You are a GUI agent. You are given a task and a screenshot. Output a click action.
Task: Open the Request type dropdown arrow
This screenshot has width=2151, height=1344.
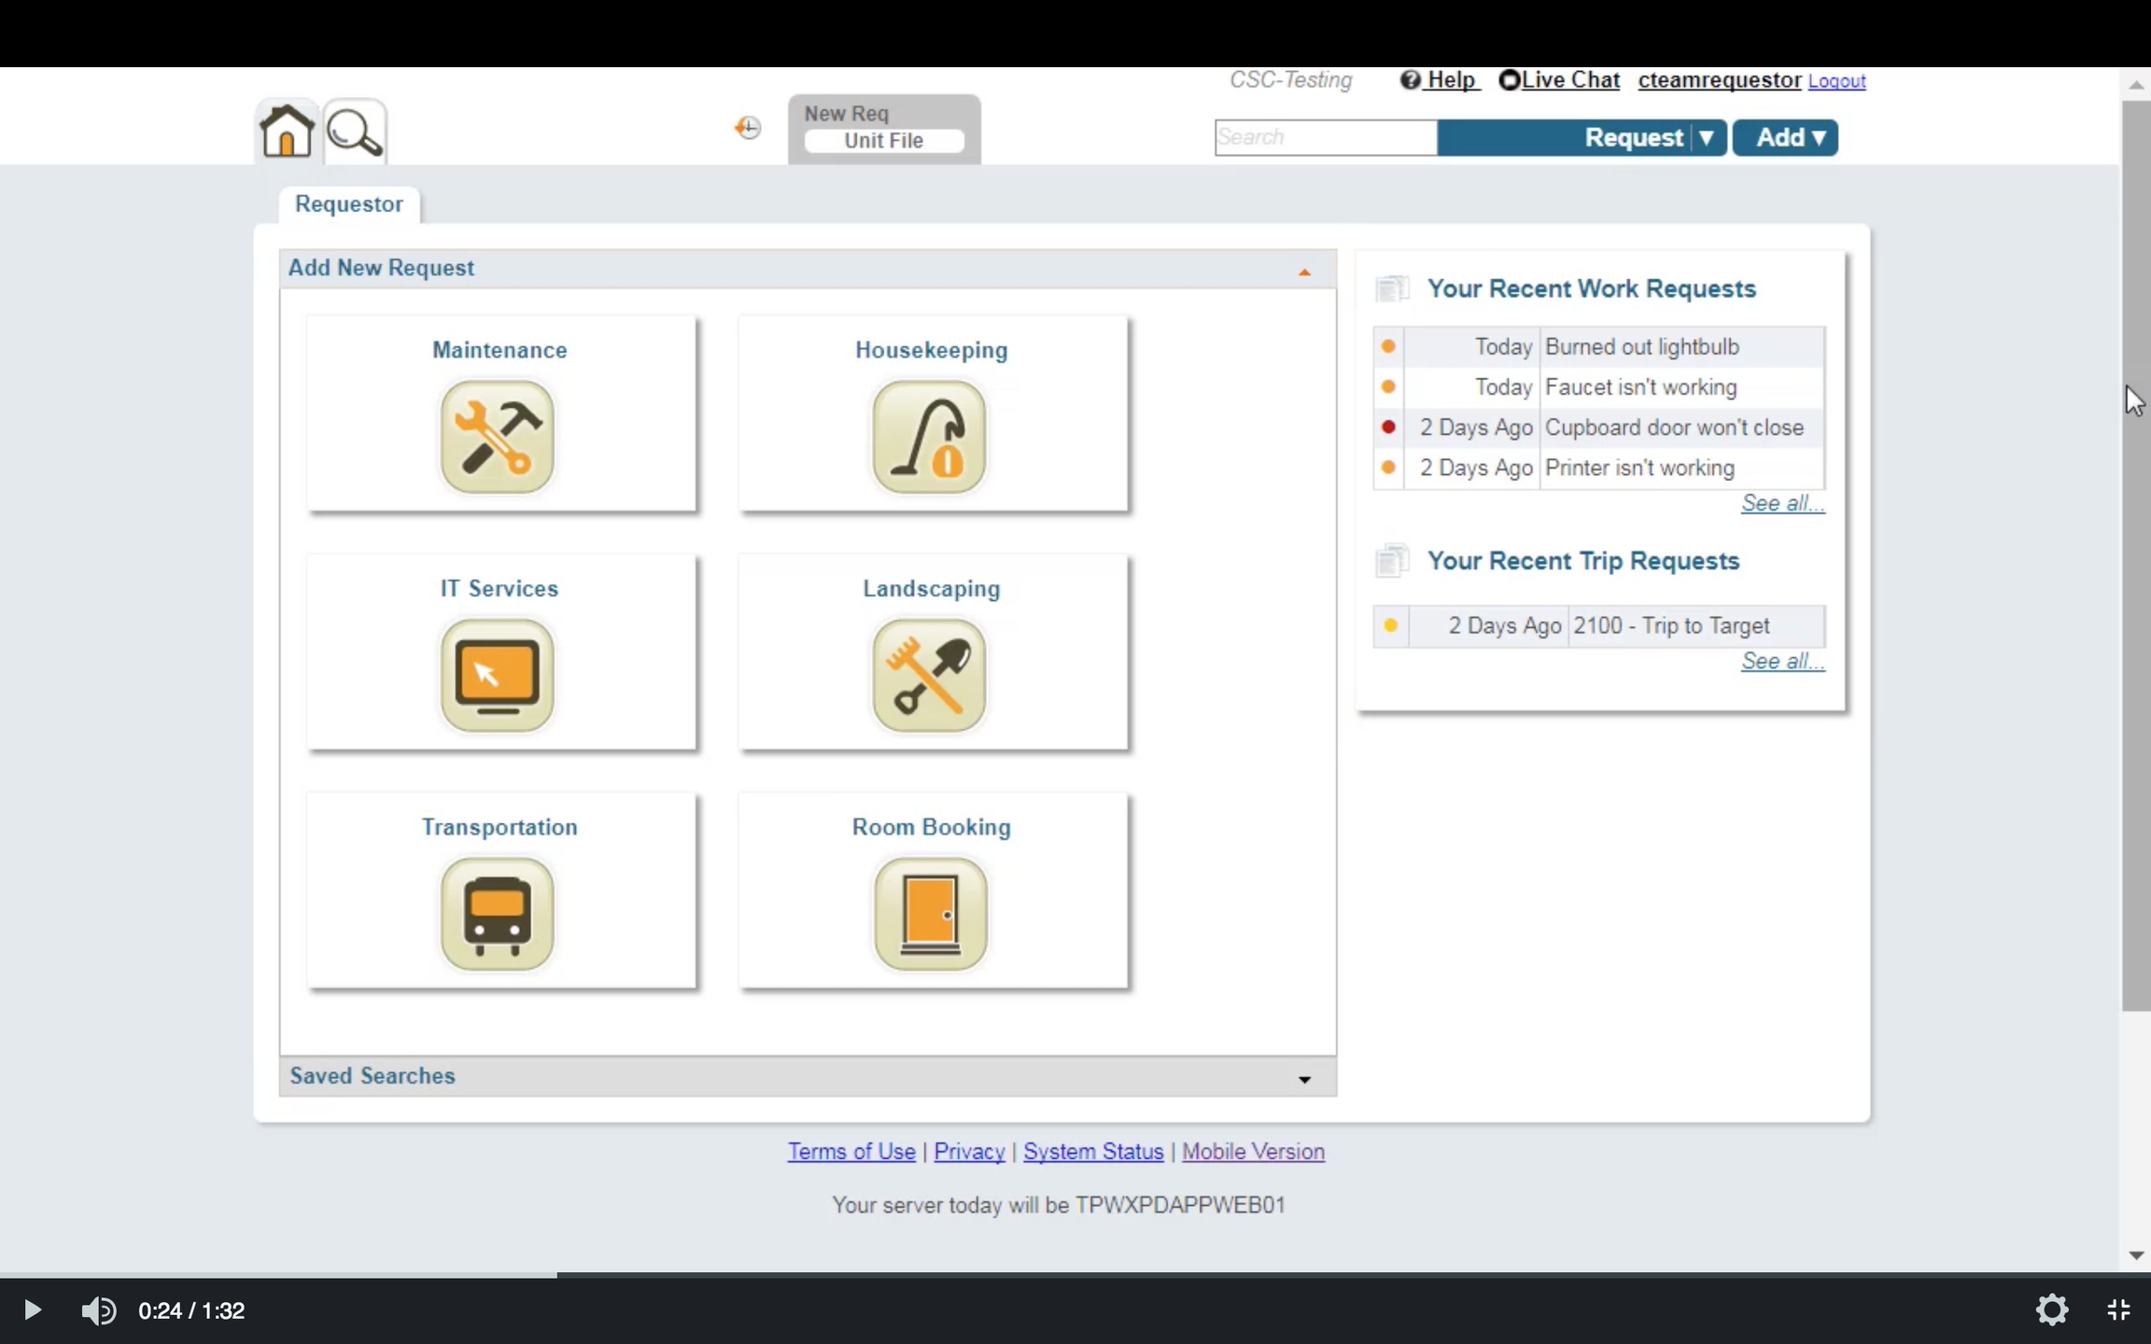1707,138
